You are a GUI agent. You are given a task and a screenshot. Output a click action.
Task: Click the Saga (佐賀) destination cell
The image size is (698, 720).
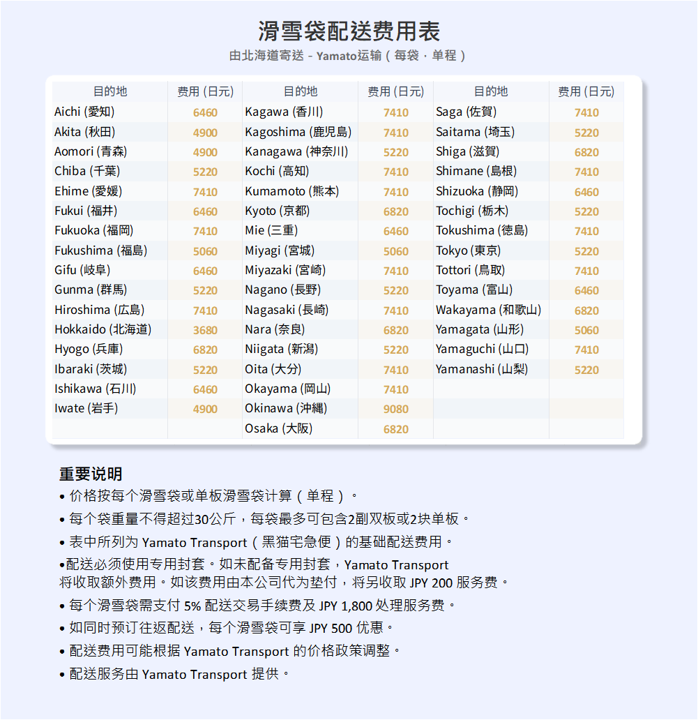(x=466, y=112)
